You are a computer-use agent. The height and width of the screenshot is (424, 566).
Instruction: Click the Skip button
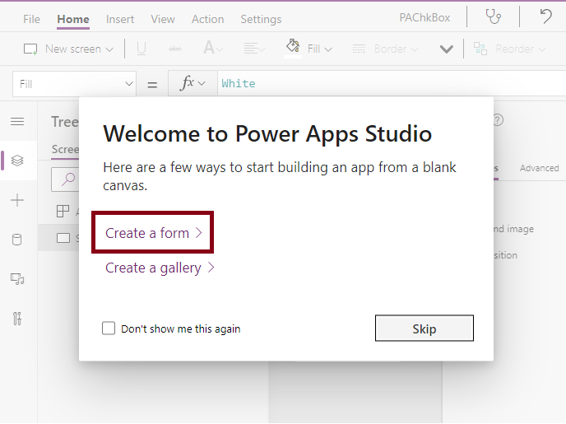coord(424,328)
